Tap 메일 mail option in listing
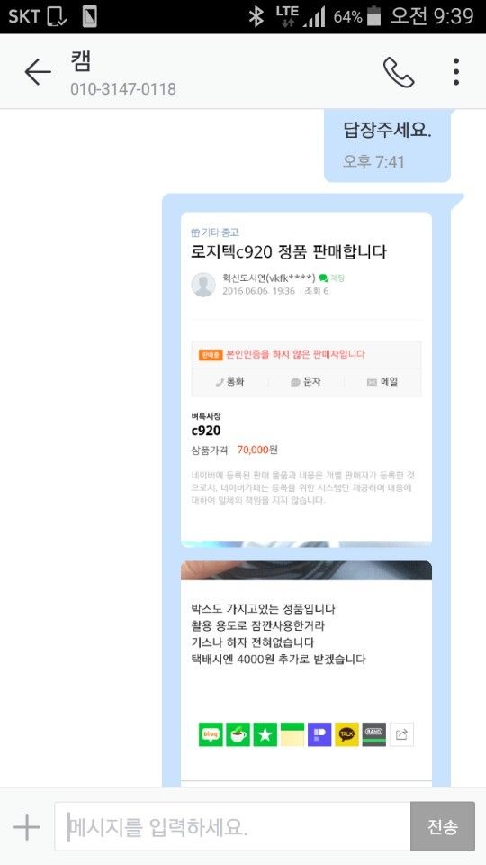Screen dimensions: 486x865 pos(382,382)
